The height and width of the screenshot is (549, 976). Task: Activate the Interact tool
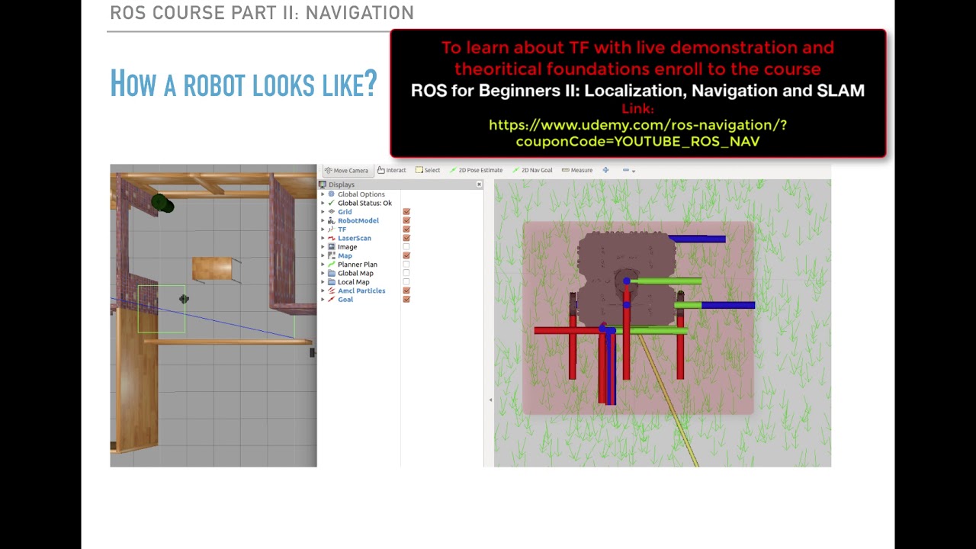[392, 170]
